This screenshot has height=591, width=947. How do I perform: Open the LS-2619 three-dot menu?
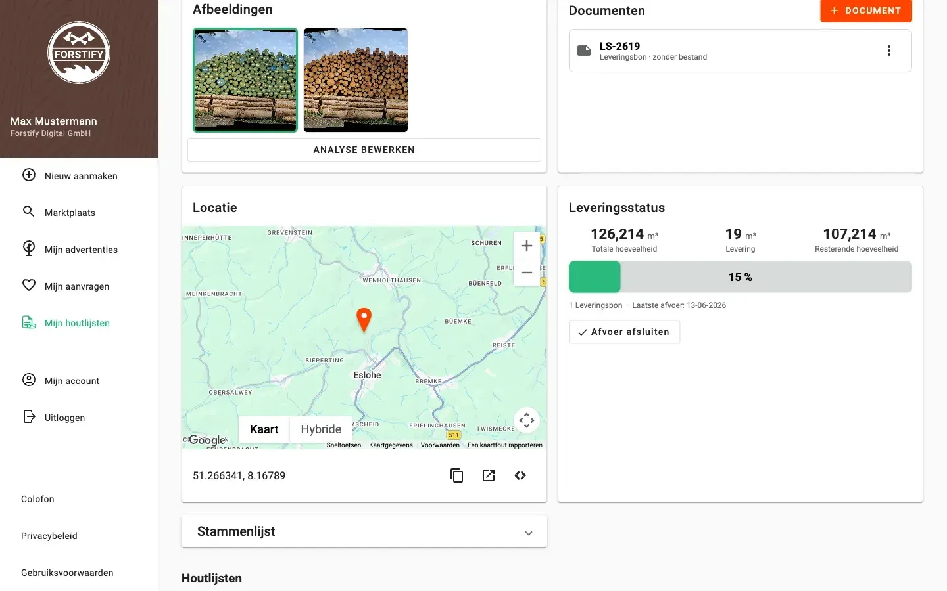pyautogui.click(x=889, y=51)
